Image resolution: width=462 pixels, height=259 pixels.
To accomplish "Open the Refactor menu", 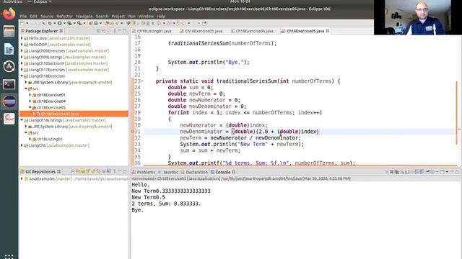I will tap(64, 16).
